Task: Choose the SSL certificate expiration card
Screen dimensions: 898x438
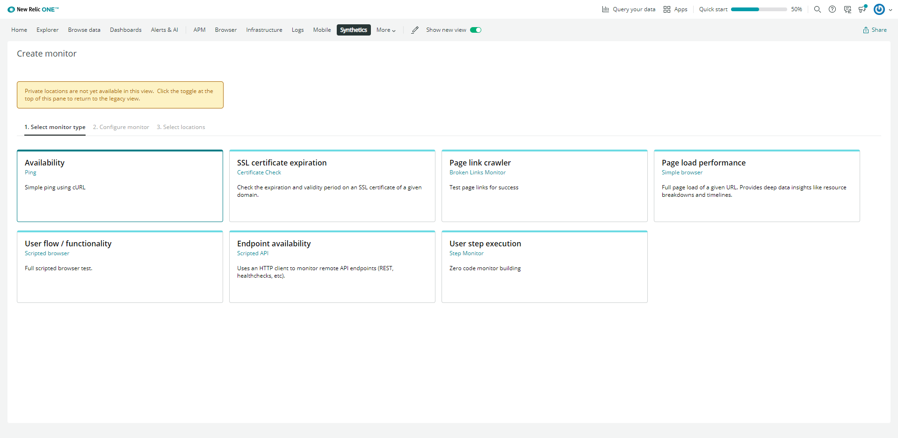Action: (332, 186)
